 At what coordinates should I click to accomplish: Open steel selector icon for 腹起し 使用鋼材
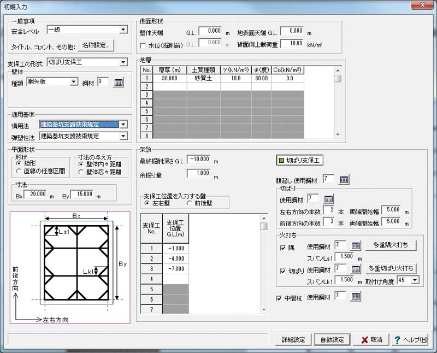click(x=344, y=179)
